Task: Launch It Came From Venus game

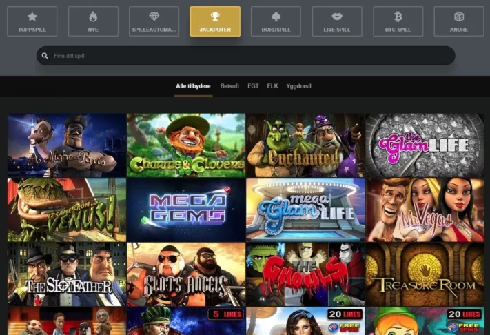Action: 67,210
